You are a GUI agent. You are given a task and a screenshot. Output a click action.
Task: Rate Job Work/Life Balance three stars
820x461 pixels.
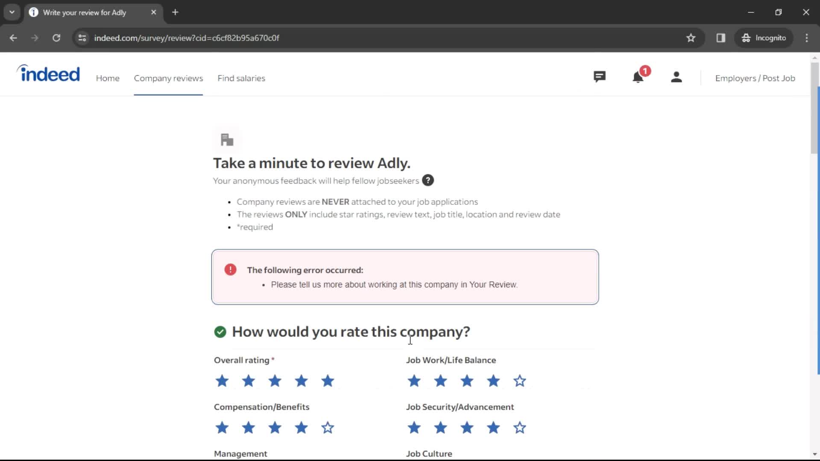click(467, 381)
